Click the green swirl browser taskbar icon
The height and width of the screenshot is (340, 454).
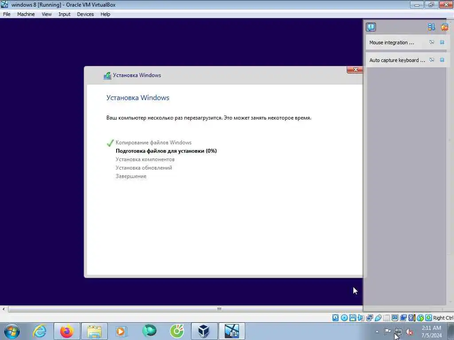pos(149,331)
